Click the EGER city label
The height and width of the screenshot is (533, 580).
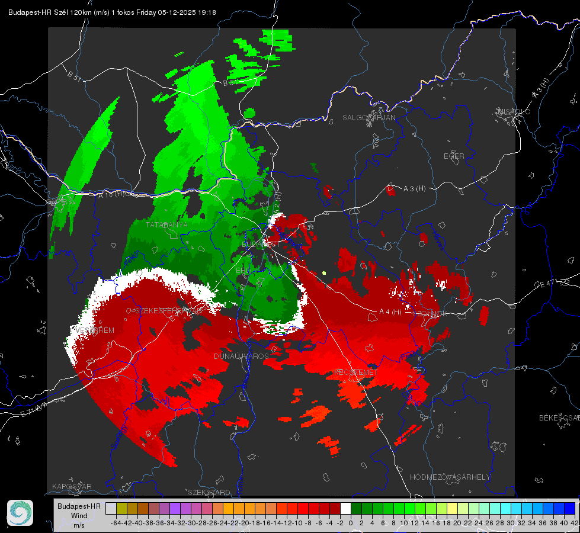pyautogui.click(x=454, y=156)
